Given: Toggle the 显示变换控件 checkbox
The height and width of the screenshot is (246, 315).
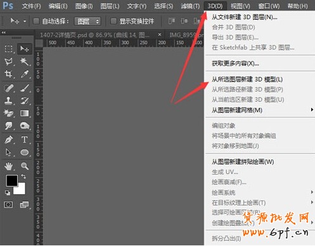Looking at the screenshot, I should coord(113,21).
